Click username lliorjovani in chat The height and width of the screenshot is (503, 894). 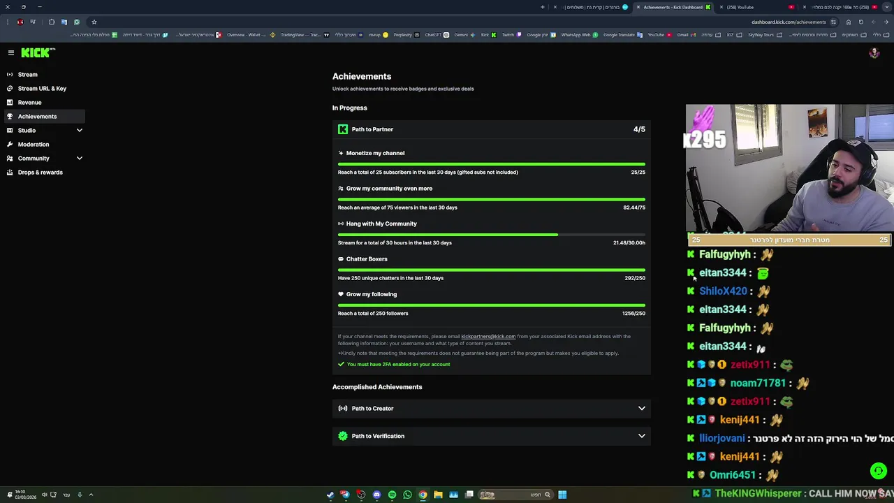(721, 438)
